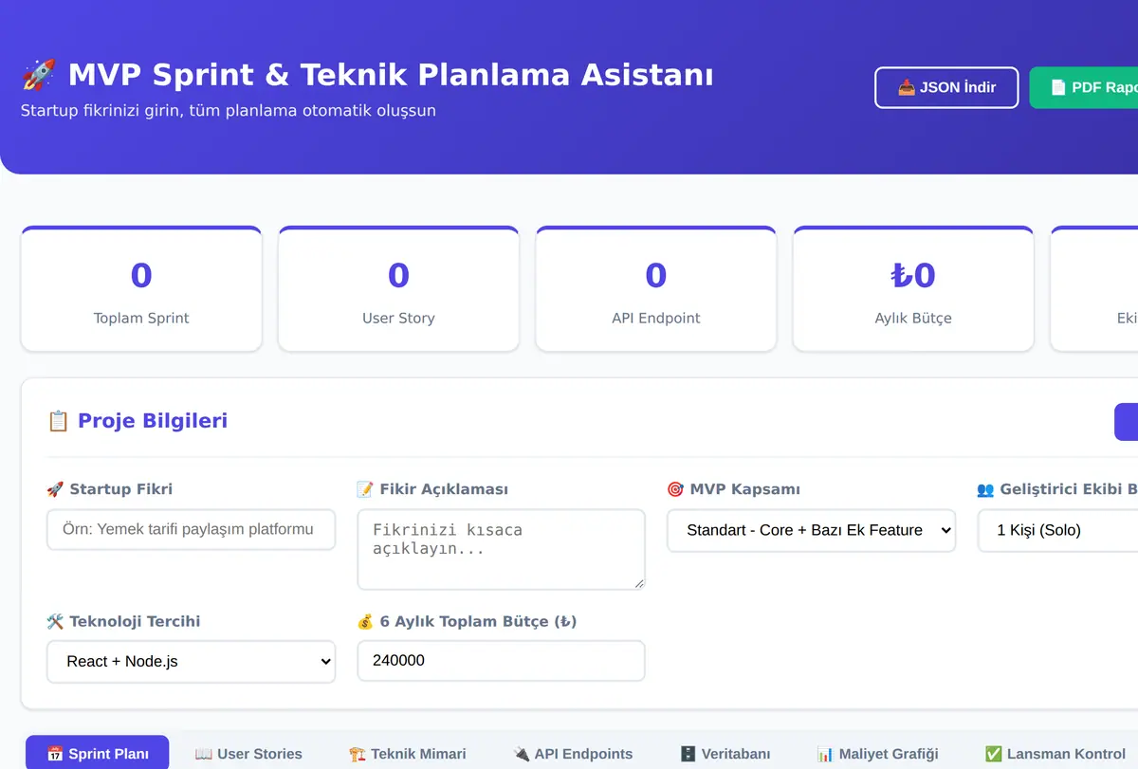Click the cabinet icon on Veritabanı tab
The image size is (1138, 769).
pos(688,754)
